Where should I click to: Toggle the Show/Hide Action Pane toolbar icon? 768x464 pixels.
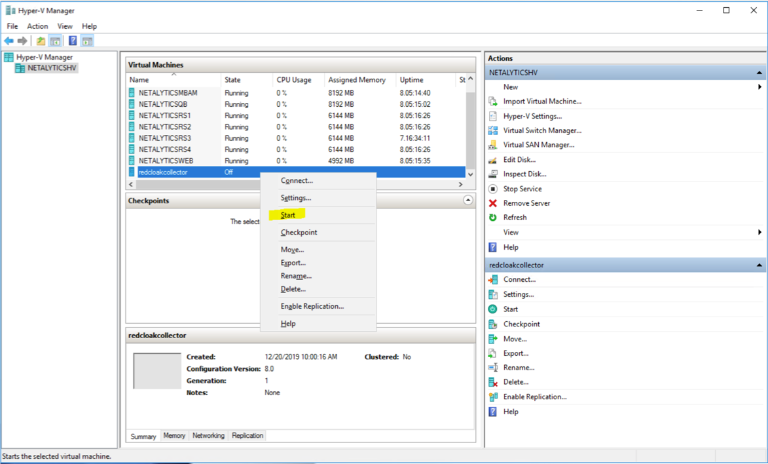(x=87, y=41)
